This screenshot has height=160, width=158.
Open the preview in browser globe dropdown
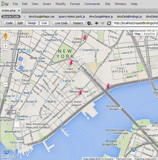pyautogui.click(x=90, y=23)
